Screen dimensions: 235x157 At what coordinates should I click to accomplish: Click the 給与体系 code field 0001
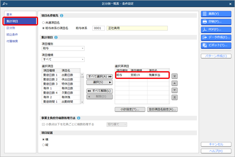(98, 28)
